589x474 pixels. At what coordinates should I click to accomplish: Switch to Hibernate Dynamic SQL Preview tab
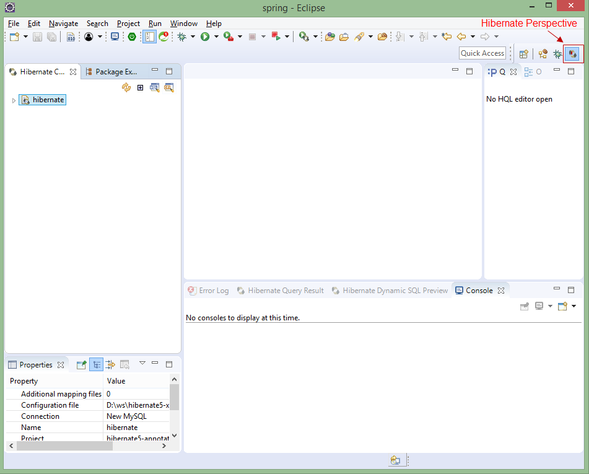(x=390, y=290)
